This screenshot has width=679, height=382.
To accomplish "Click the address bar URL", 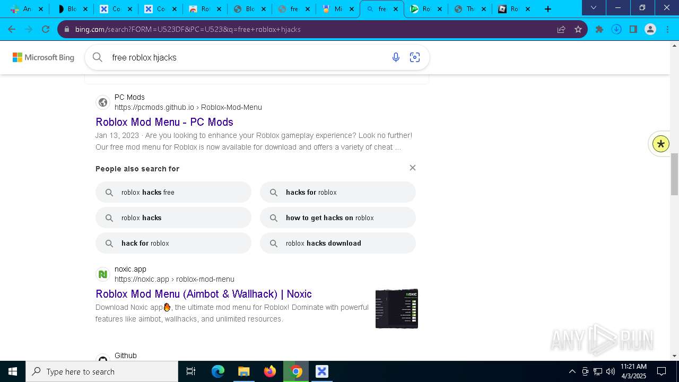I will point(188,29).
